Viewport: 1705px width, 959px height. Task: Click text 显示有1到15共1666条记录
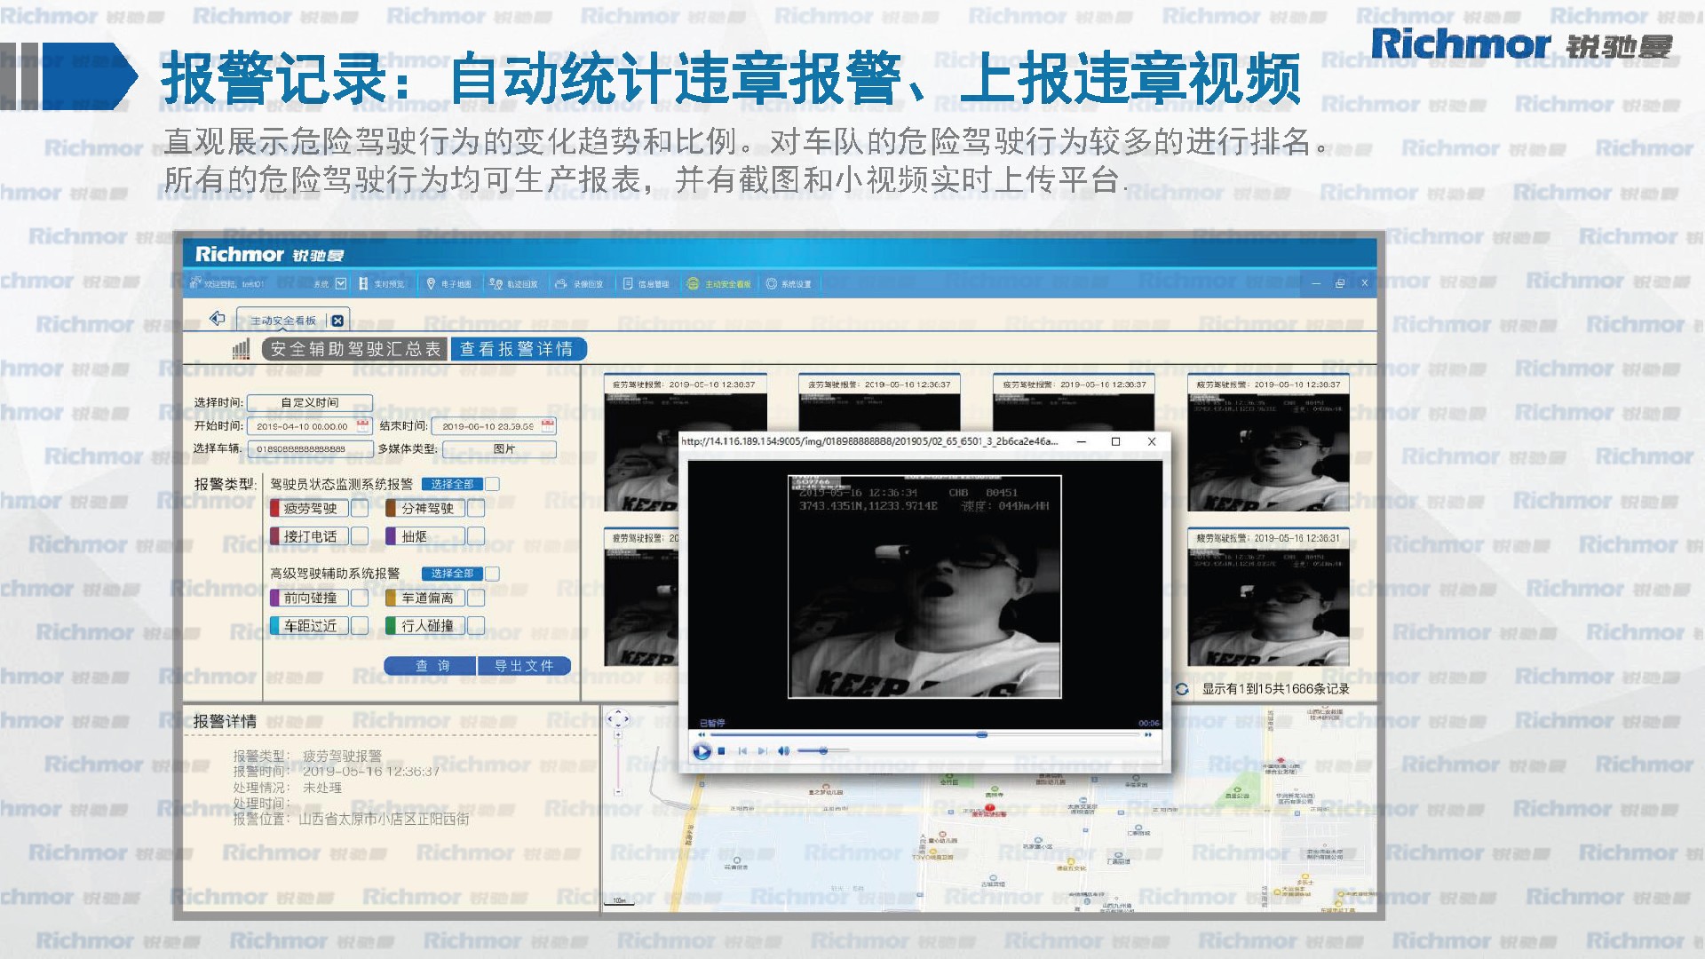click(x=1275, y=689)
